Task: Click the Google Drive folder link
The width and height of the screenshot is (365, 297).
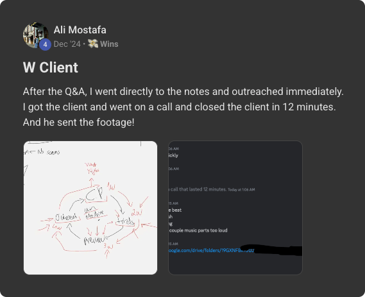Action: click(211, 250)
